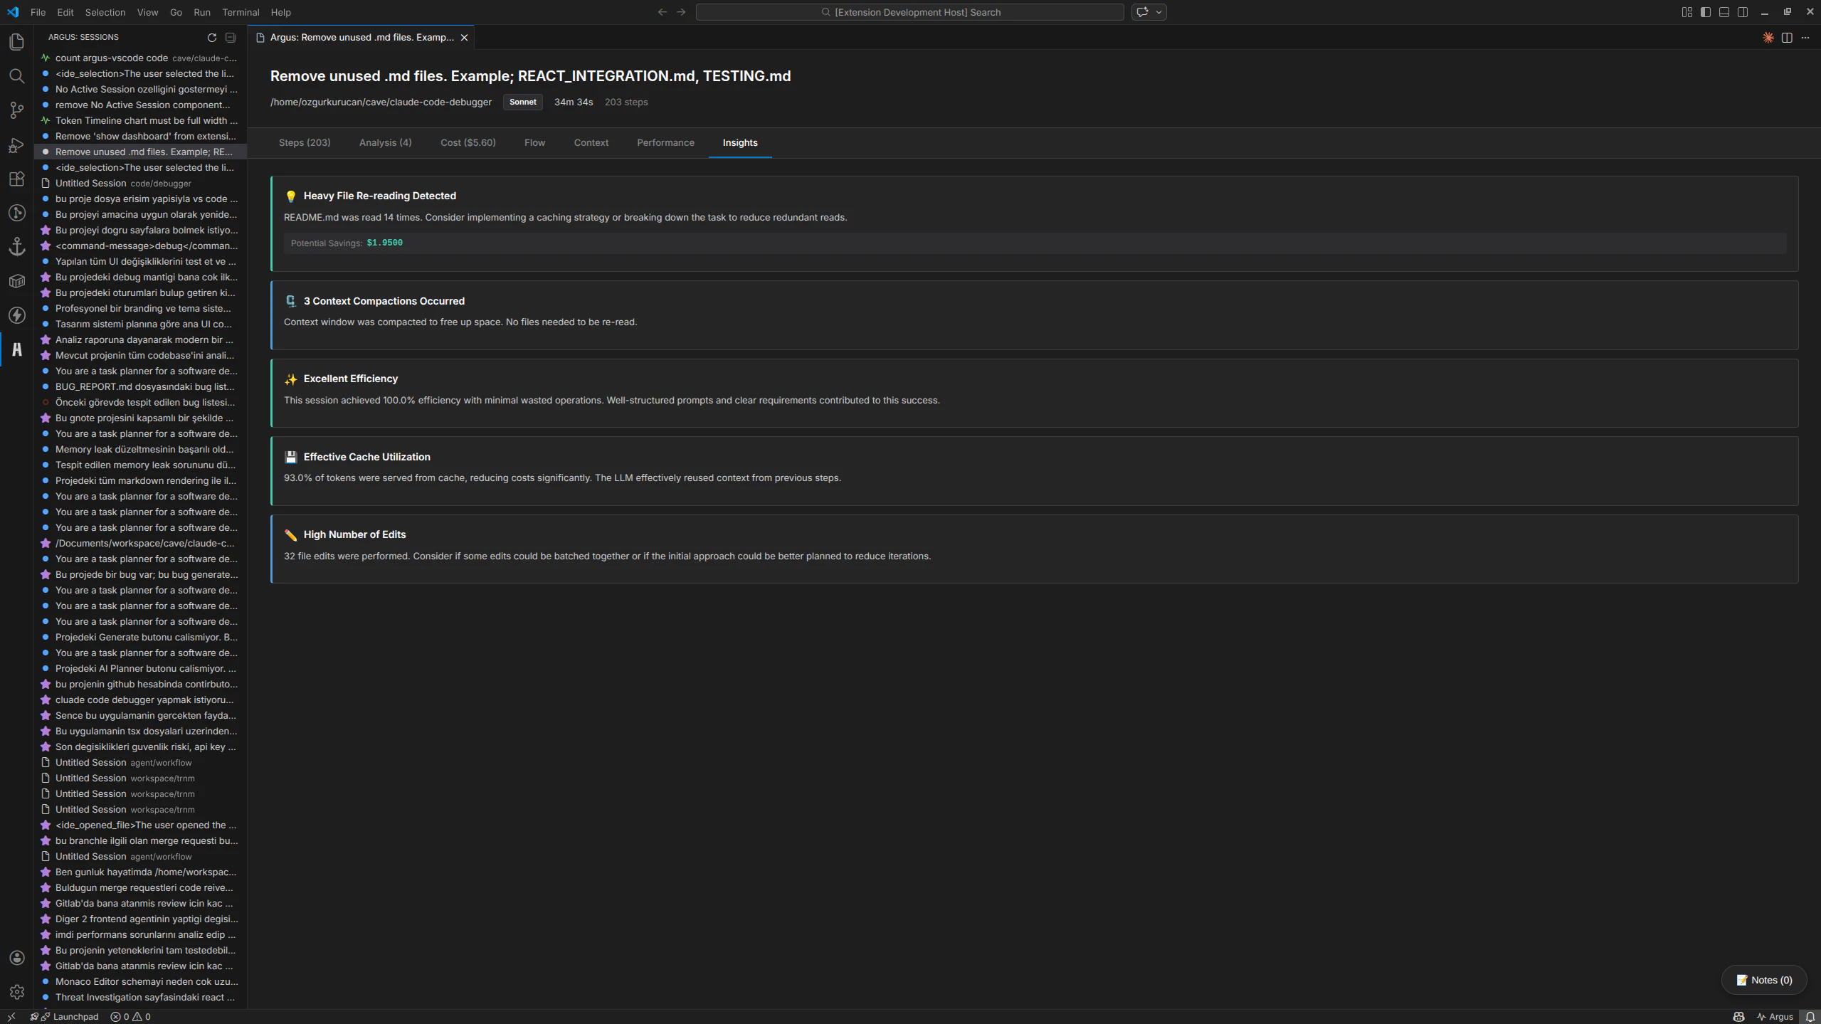The image size is (1821, 1024).
Task: Click the Notes (0) button
Action: [1763, 980]
